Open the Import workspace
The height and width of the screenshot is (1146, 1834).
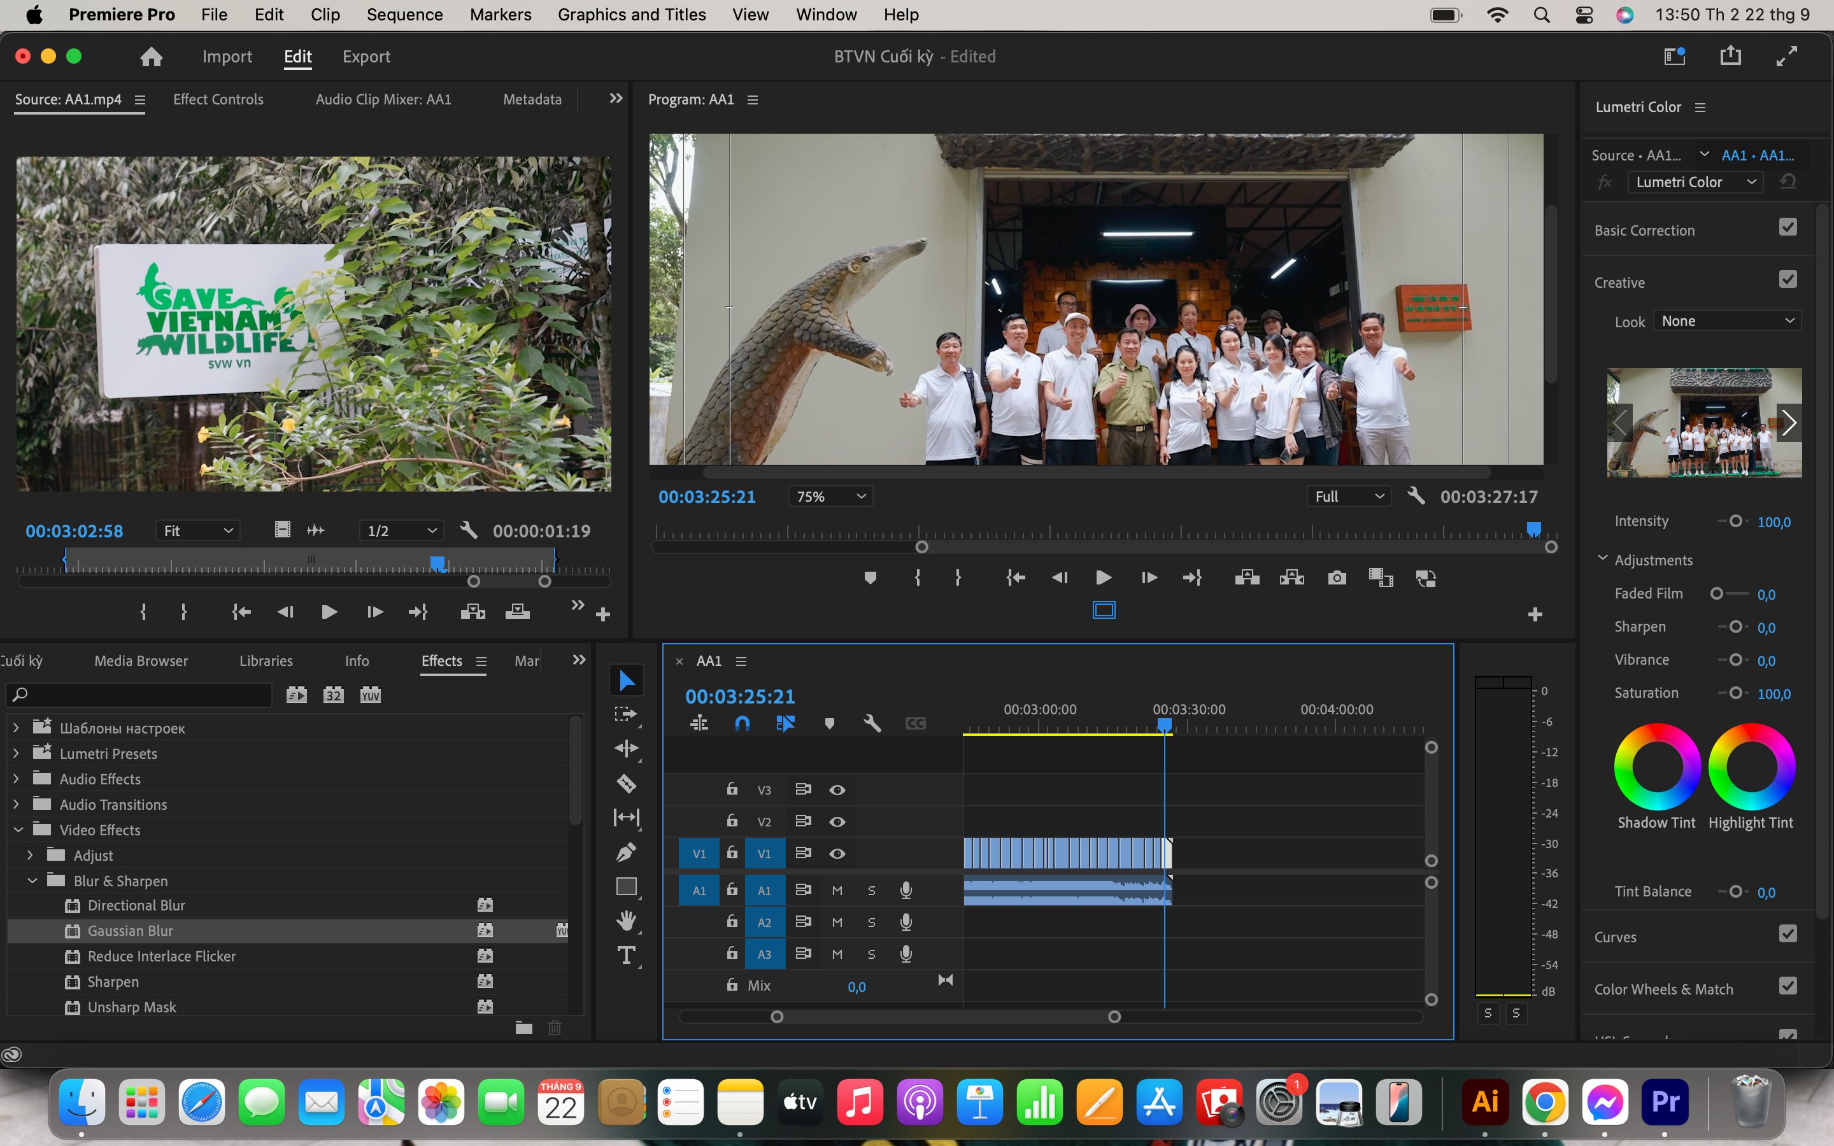pyautogui.click(x=227, y=57)
